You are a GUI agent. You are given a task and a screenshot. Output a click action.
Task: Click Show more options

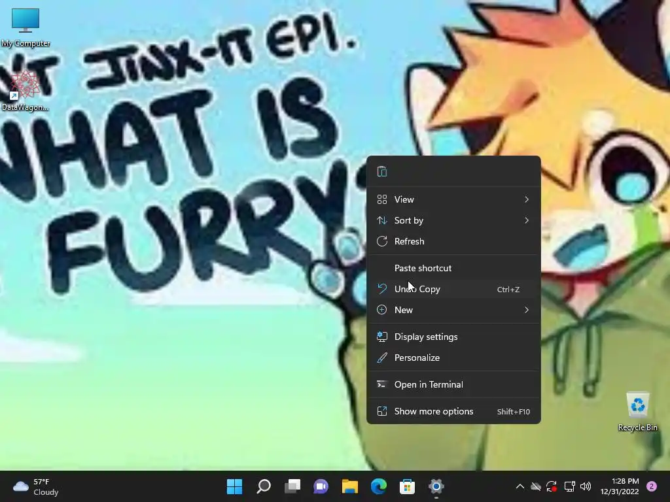tap(454, 412)
